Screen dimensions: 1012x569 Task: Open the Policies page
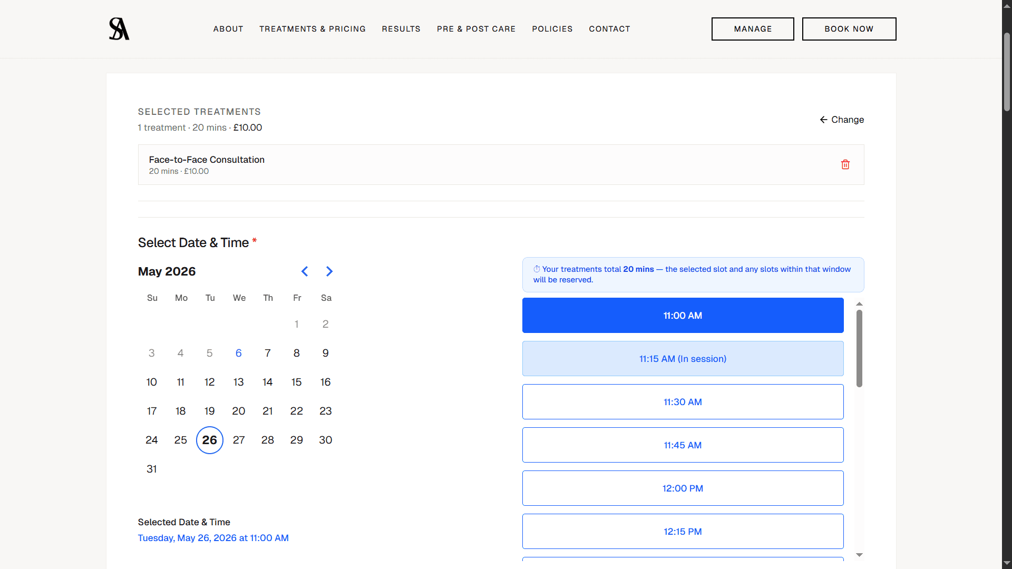[552, 29]
